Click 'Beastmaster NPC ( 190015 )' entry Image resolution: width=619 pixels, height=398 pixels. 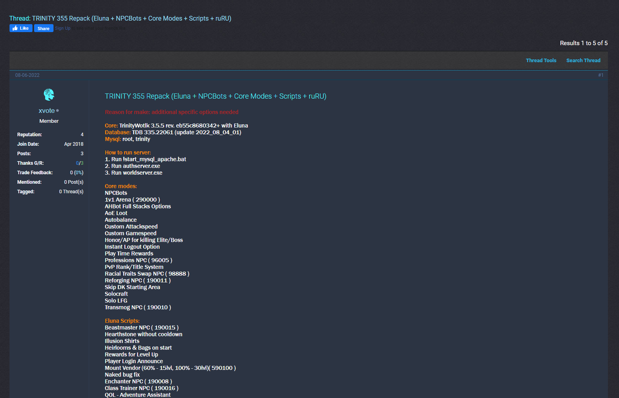click(142, 328)
